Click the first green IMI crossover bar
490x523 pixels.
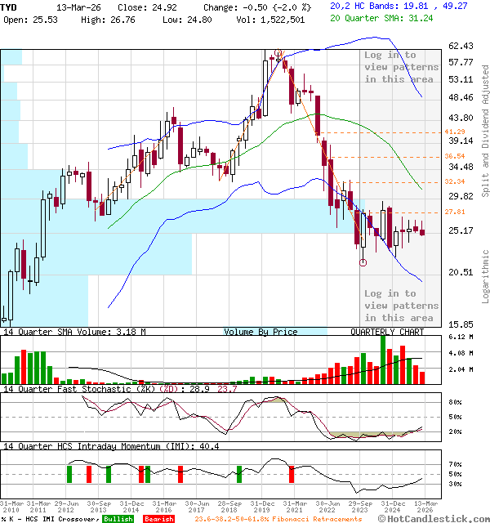tap(69, 474)
